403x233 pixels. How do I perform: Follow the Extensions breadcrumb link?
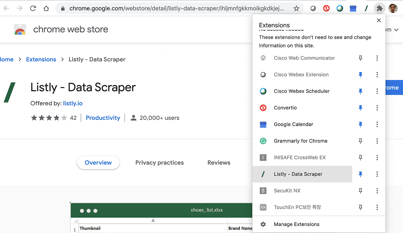[x=41, y=59]
